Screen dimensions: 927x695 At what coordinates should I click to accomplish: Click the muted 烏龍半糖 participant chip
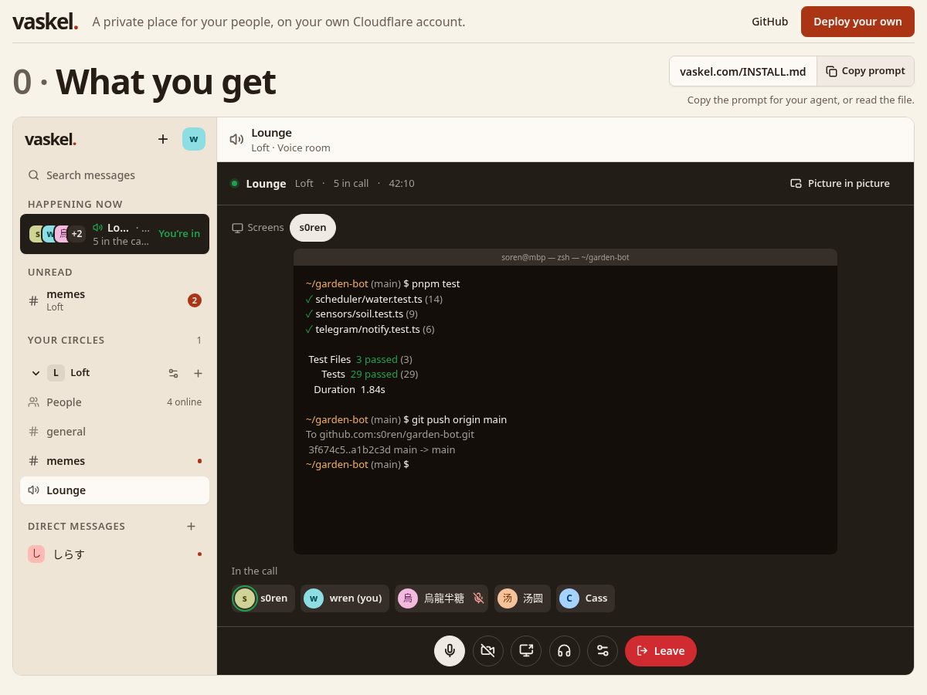click(441, 598)
